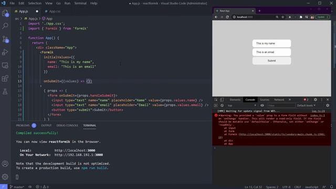The image size is (336, 189).
Task: Open the Help menu
Action: coord(93,3)
